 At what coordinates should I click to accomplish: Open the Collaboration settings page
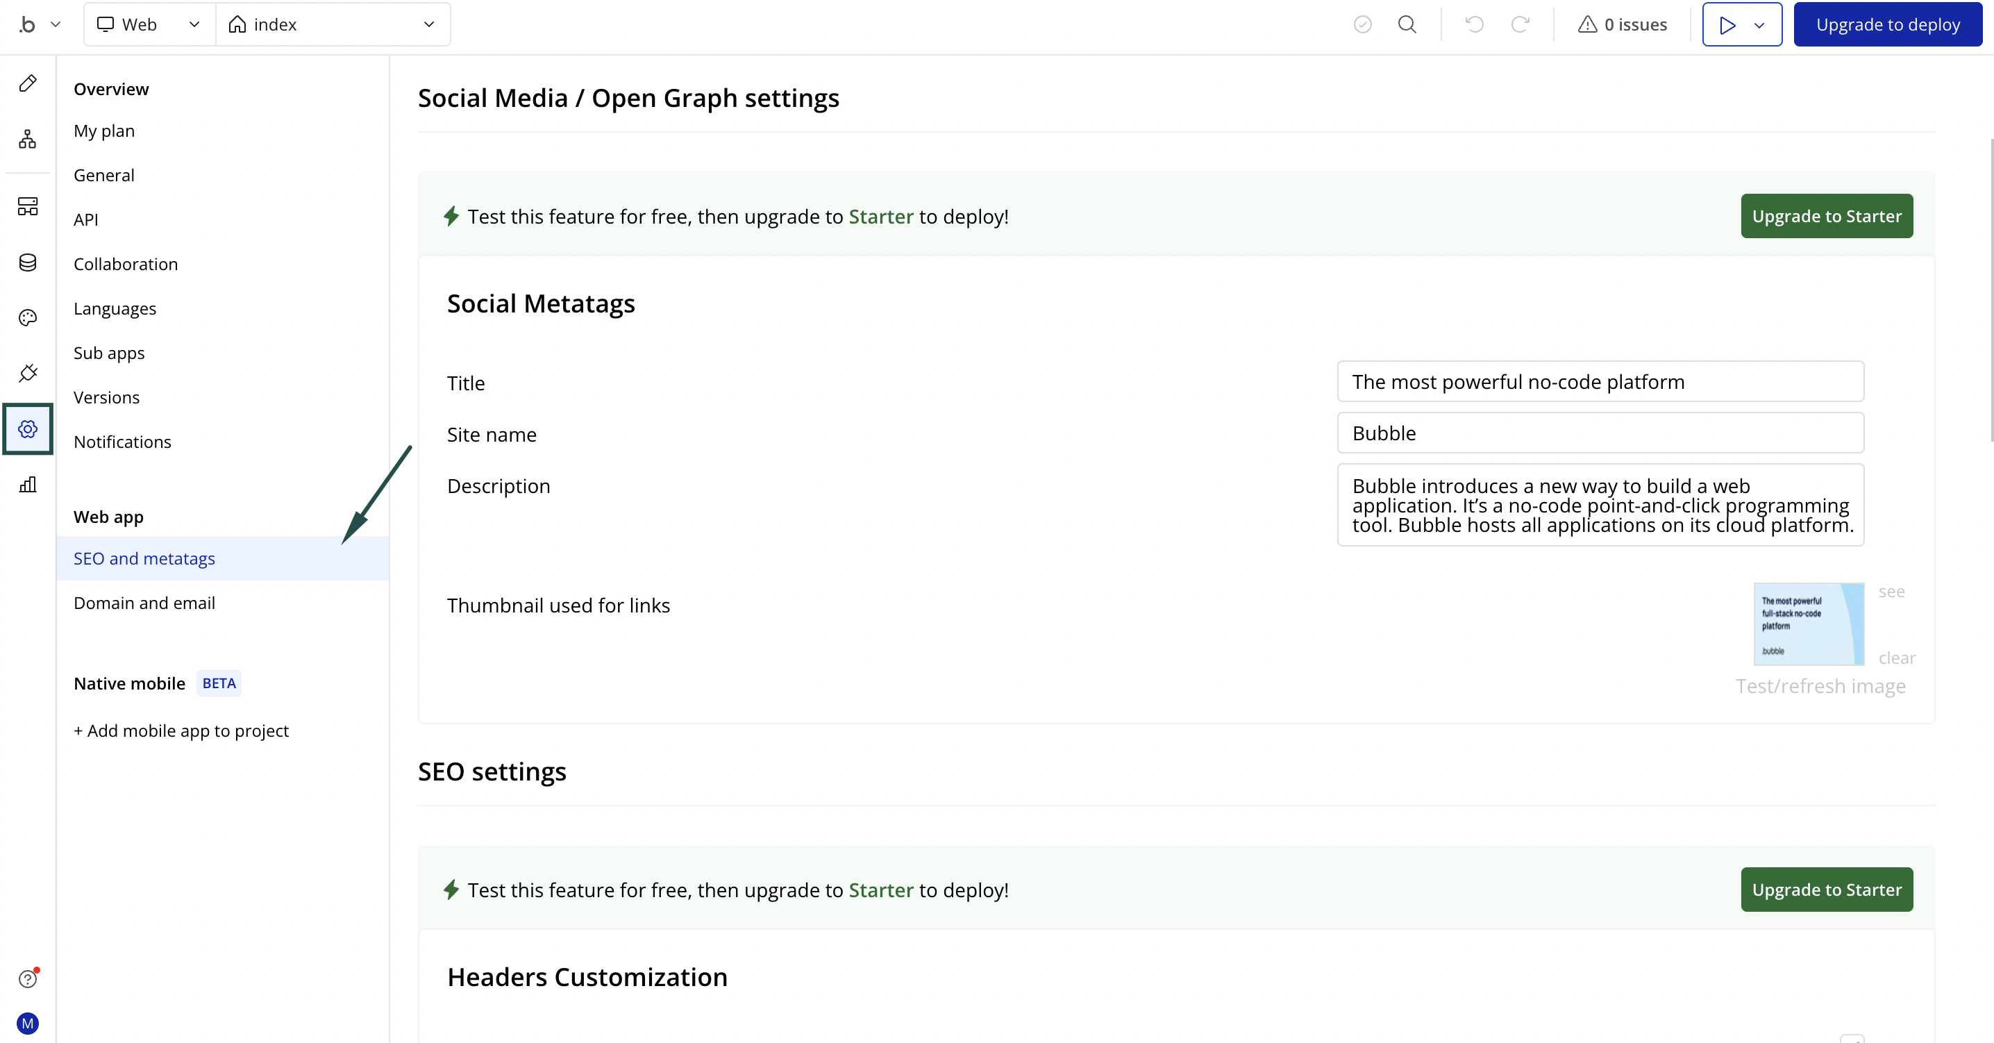pos(126,264)
